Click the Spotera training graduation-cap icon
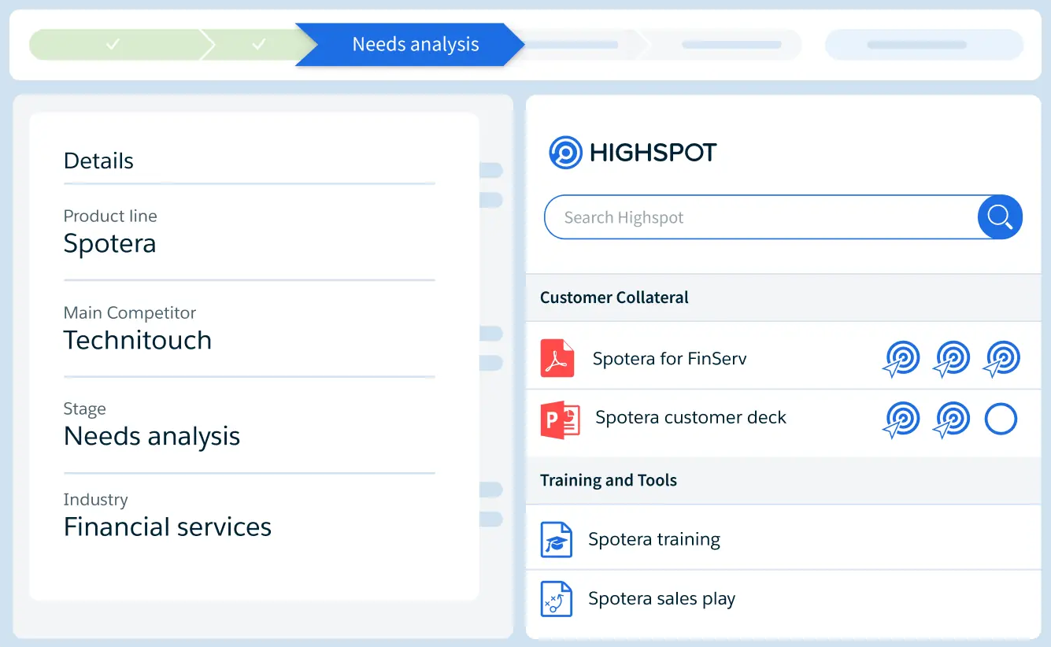The width and height of the screenshot is (1051, 647). [557, 540]
